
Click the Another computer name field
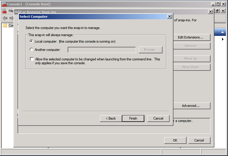coord(102,50)
